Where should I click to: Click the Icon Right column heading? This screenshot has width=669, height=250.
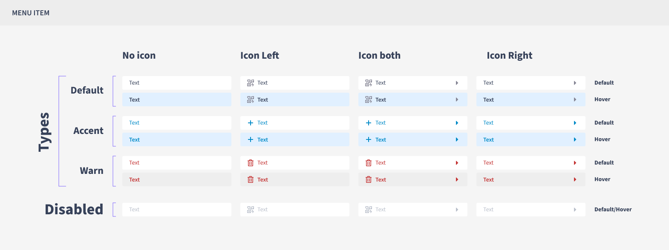[x=509, y=56]
